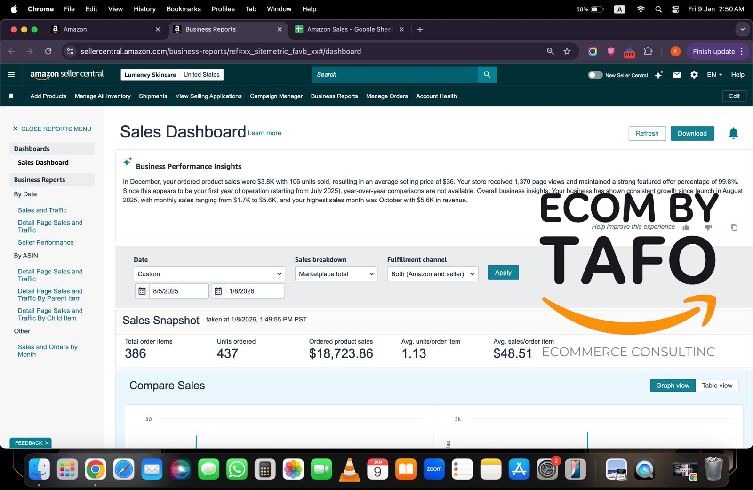This screenshot has width=753, height=490.
Task: Open the Sales breakdown dropdown
Action: (336, 274)
